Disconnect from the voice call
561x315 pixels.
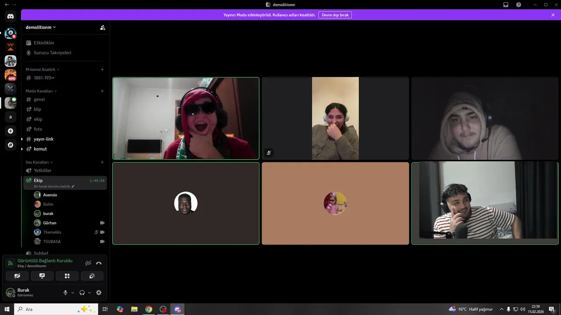point(99,263)
